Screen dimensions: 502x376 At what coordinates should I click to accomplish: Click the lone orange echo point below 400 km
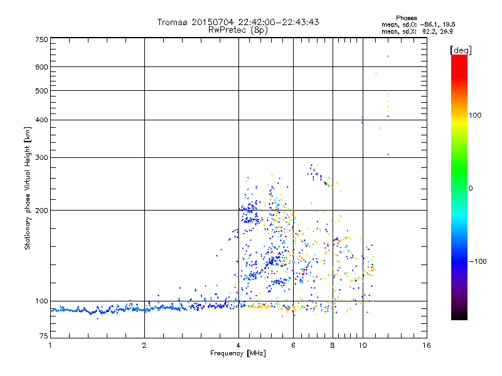click(x=380, y=128)
